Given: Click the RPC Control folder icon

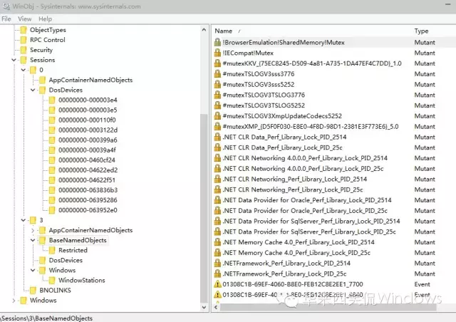Looking at the screenshot, I should (x=24, y=40).
